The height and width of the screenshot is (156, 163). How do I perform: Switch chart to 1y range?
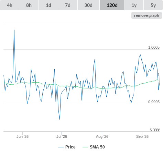(134, 5)
